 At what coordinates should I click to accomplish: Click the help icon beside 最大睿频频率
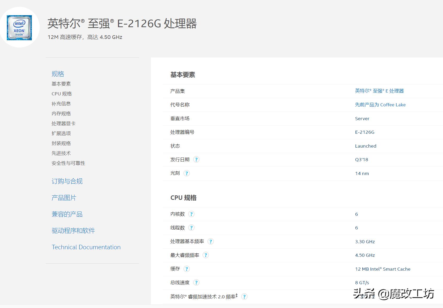point(206,255)
